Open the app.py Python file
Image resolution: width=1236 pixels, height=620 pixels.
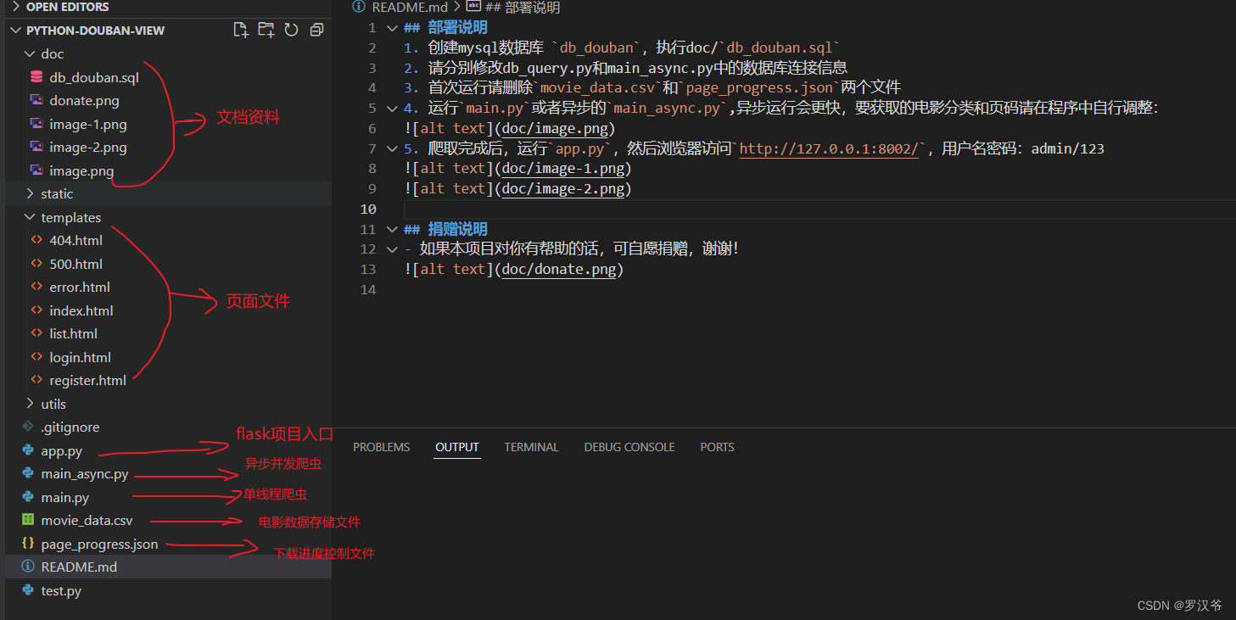tap(61, 451)
